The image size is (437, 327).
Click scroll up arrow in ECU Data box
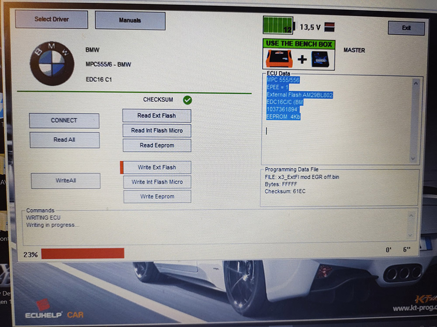(416, 83)
